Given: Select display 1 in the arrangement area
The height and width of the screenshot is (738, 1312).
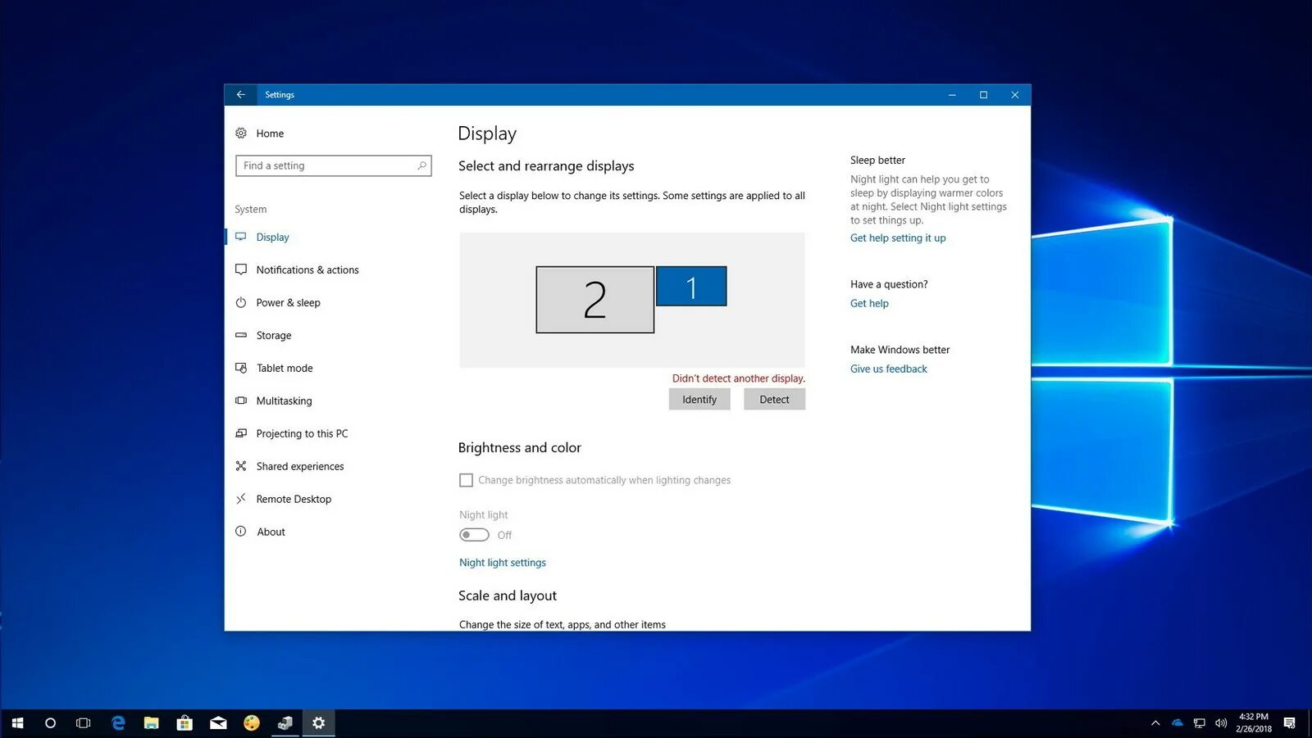Looking at the screenshot, I should pyautogui.click(x=691, y=286).
